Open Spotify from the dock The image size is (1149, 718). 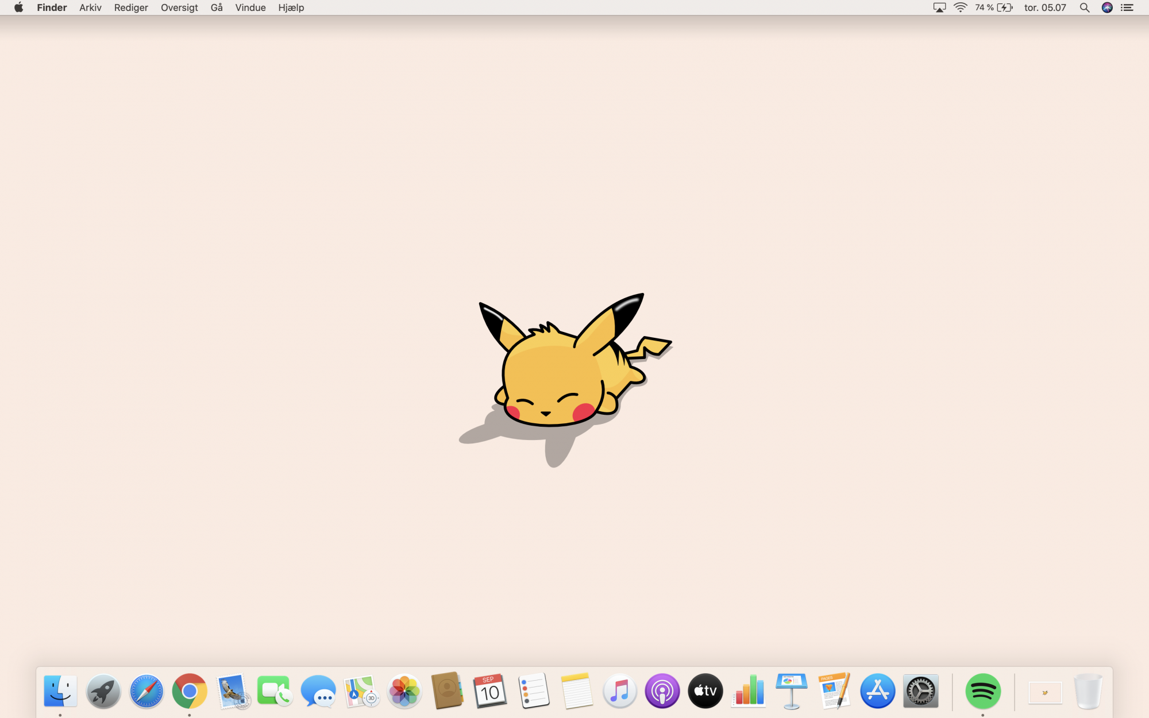pyautogui.click(x=983, y=691)
